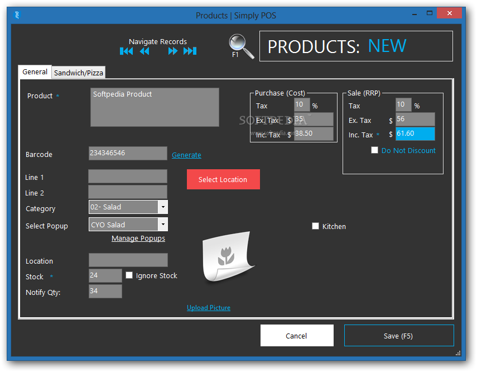The height and width of the screenshot is (372, 477).
Task: Minimize the Simply POS window
Action: click(x=415, y=14)
